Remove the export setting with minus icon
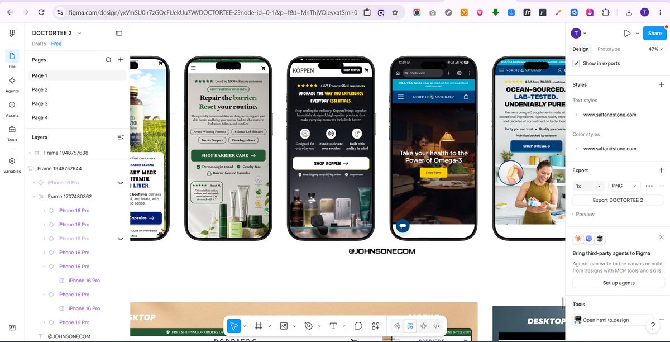The height and width of the screenshot is (342, 670). pyautogui.click(x=662, y=186)
